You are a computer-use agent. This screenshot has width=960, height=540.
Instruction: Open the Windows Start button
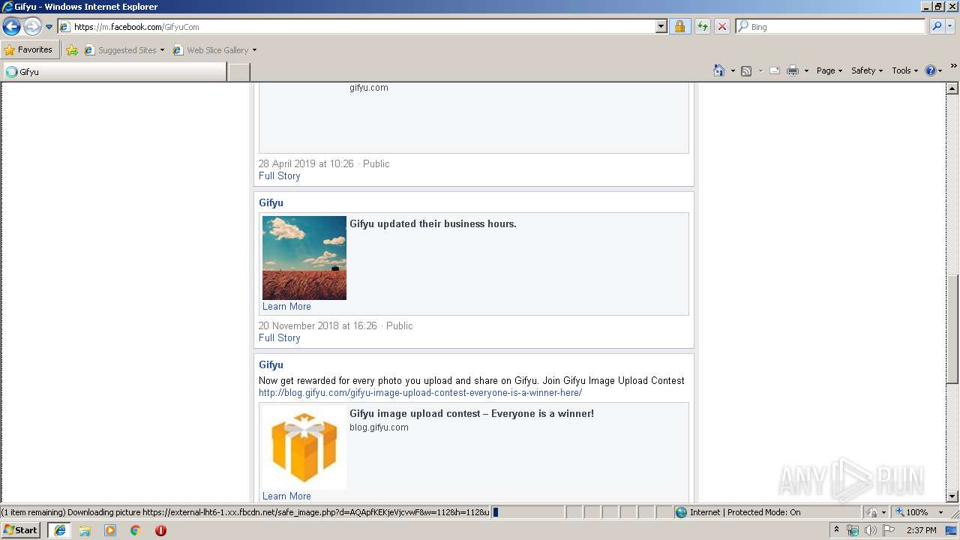21,530
